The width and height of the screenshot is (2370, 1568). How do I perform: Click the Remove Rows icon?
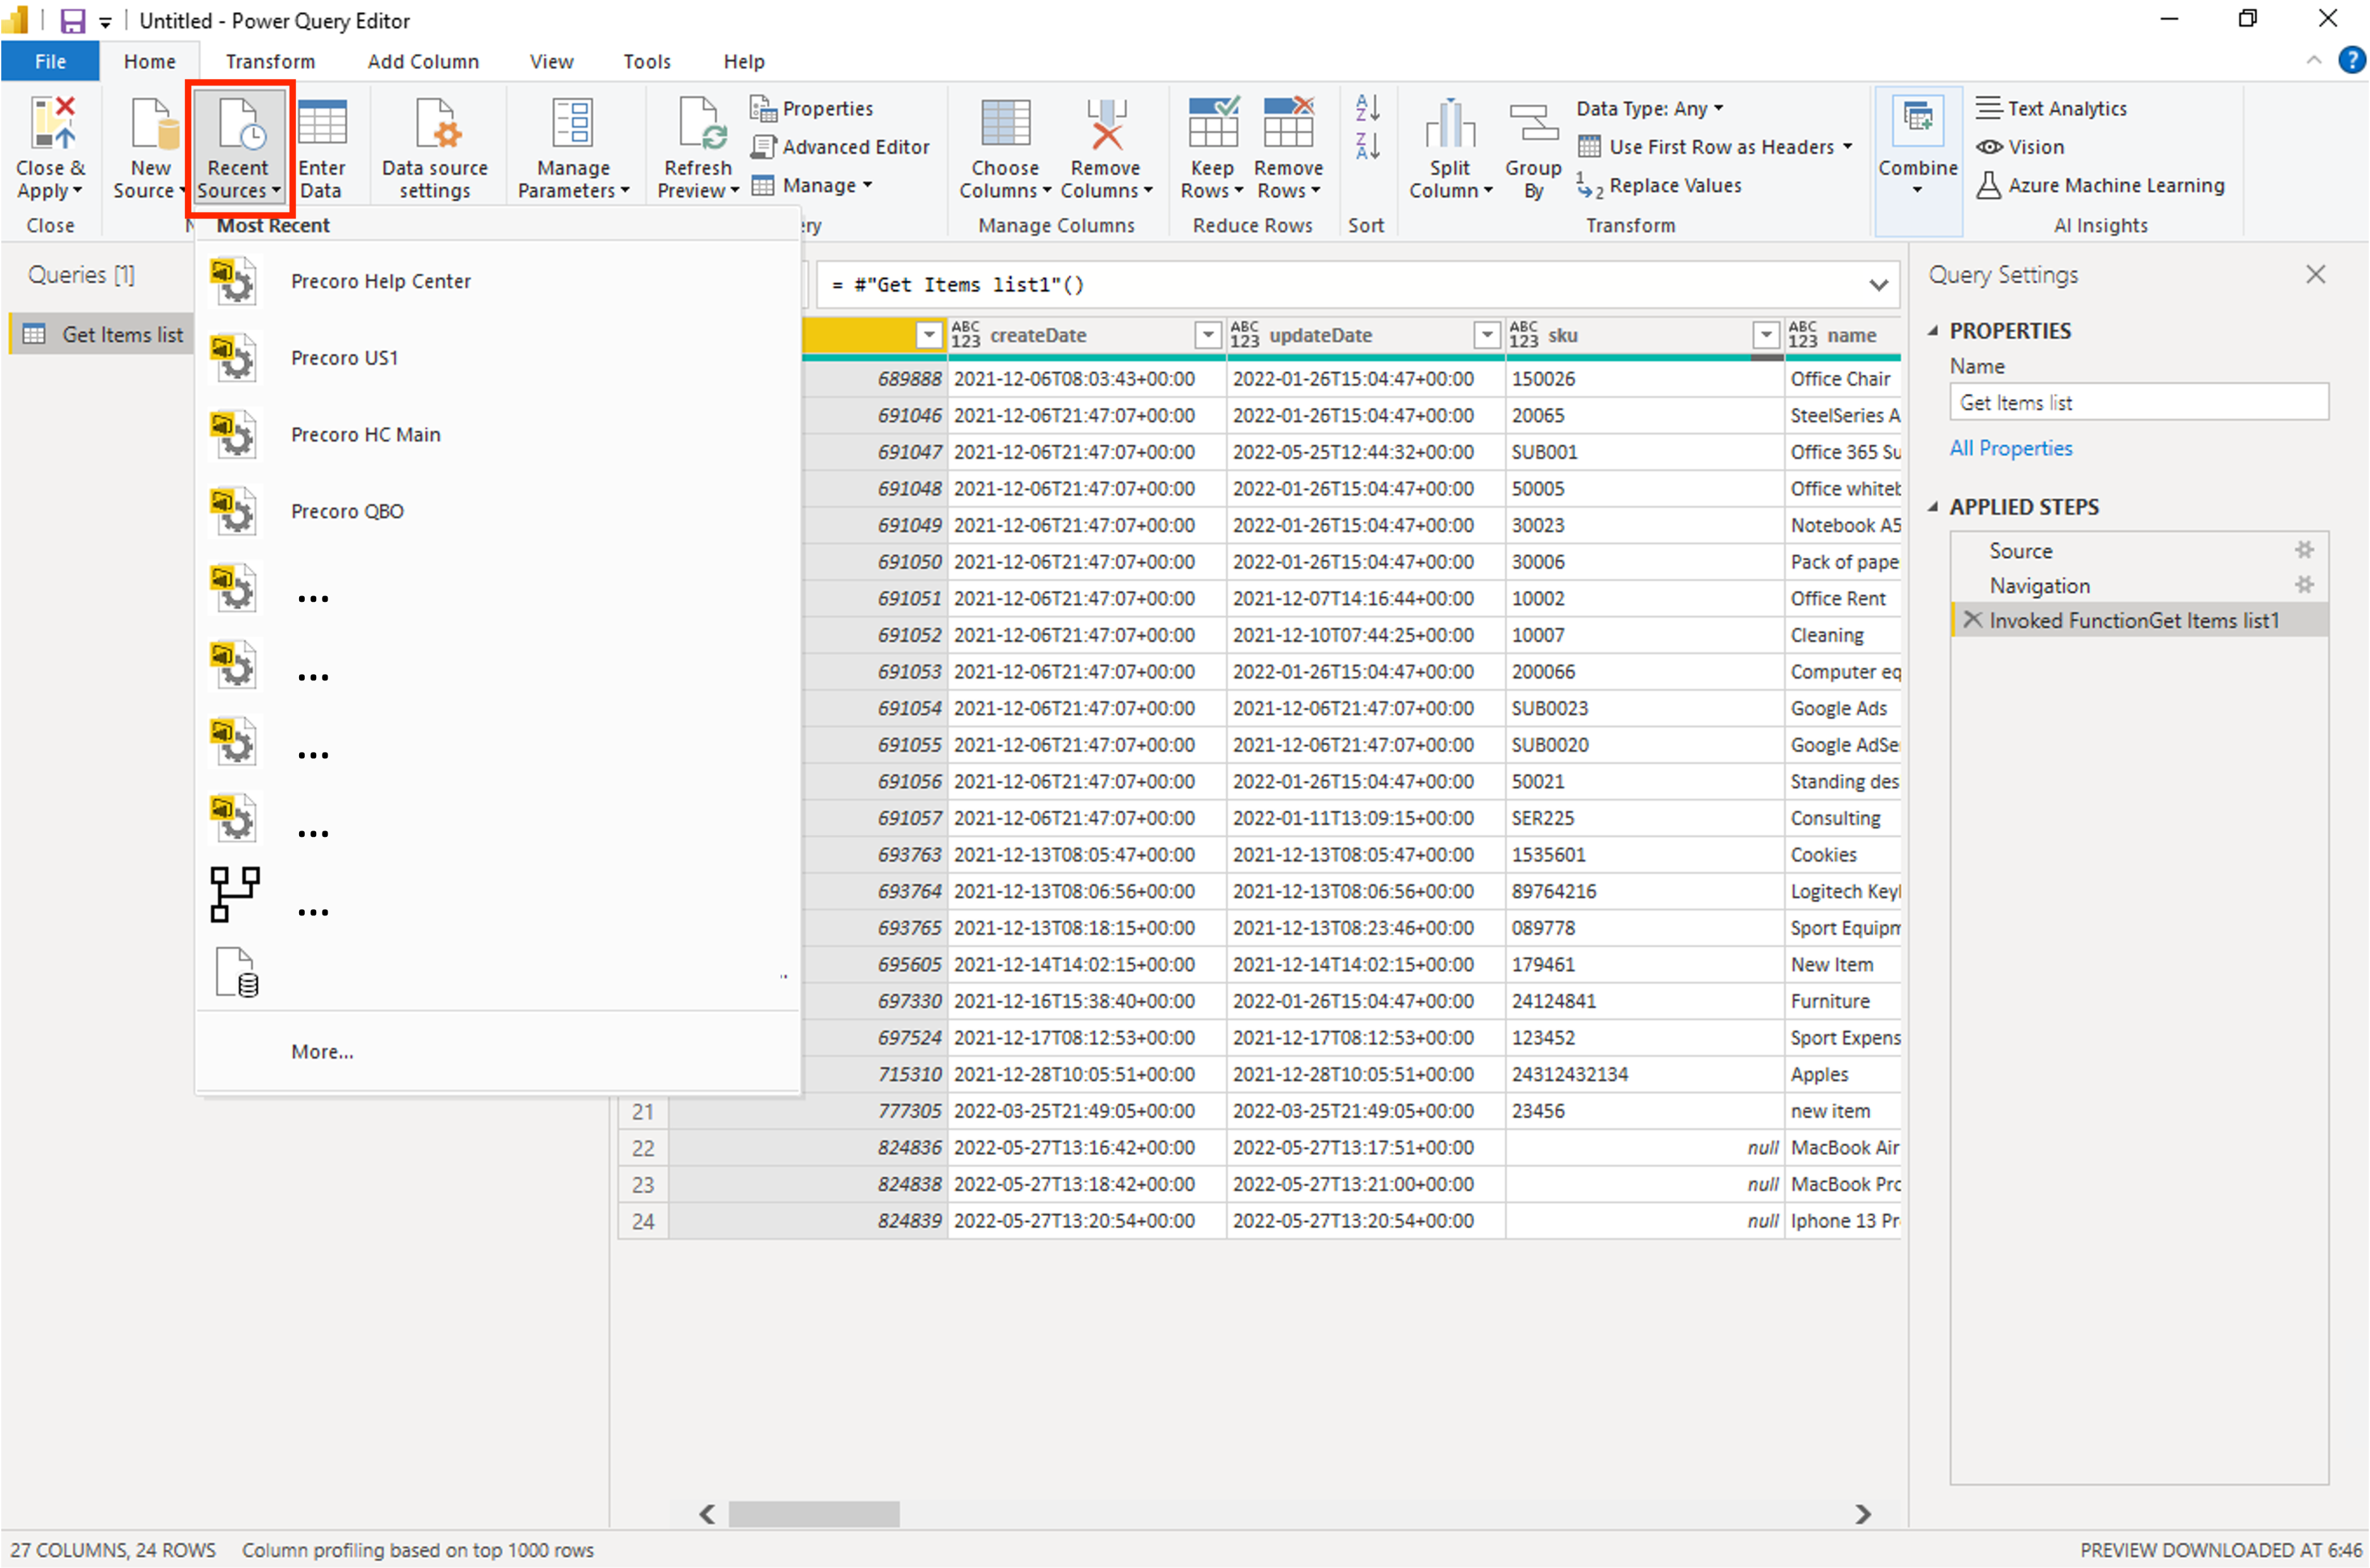(x=1288, y=123)
